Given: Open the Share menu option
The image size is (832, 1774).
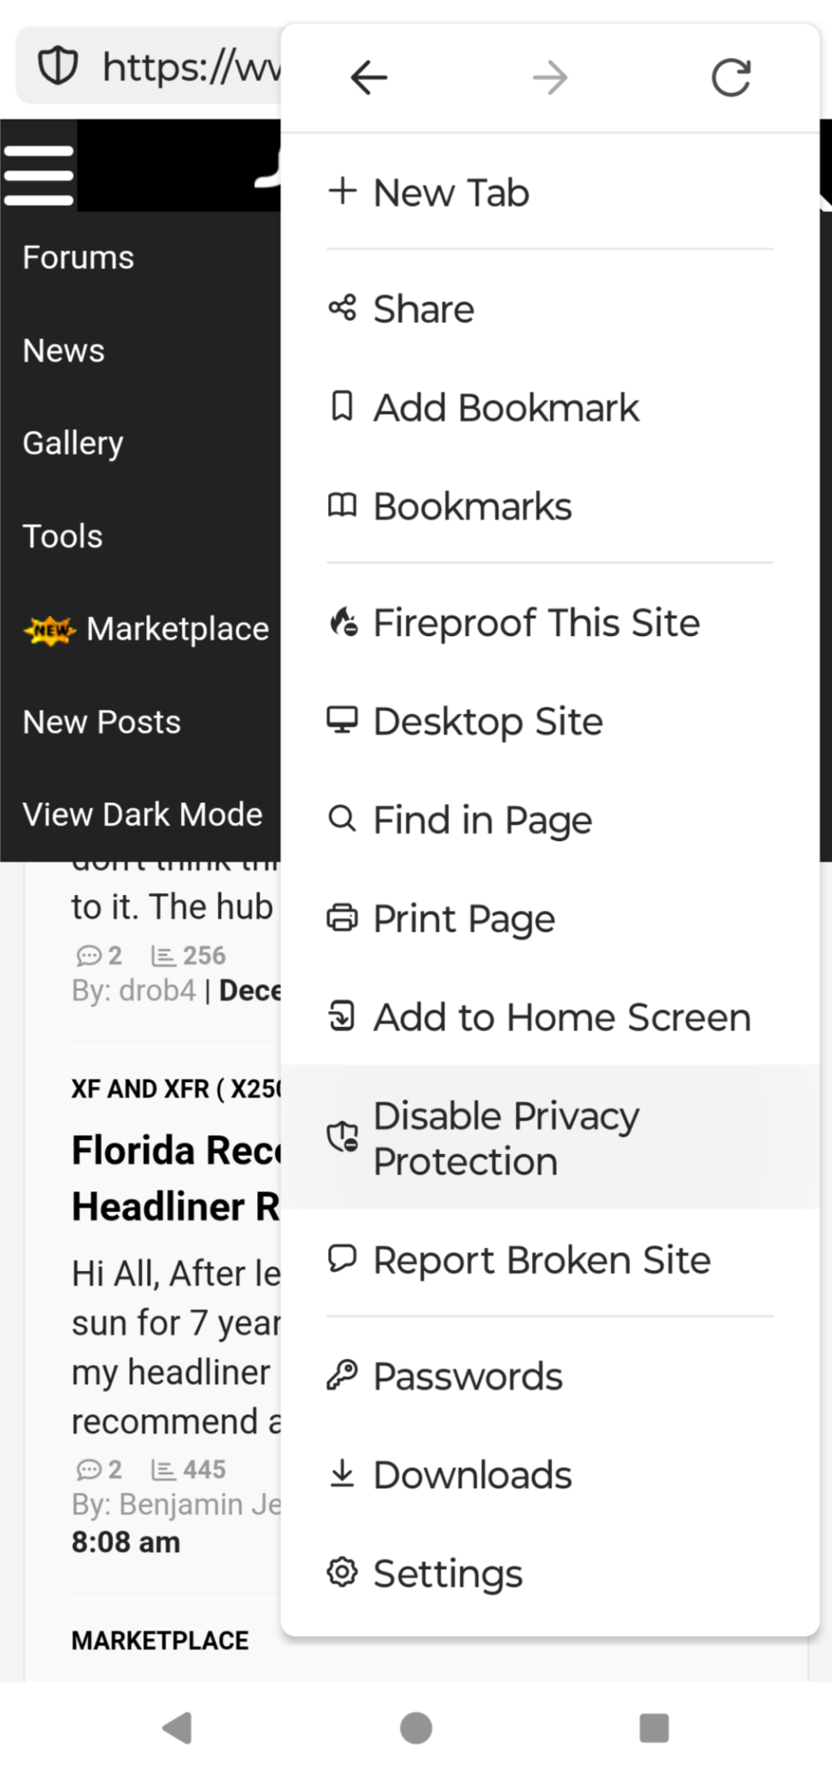Looking at the screenshot, I should [x=550, y=310].
